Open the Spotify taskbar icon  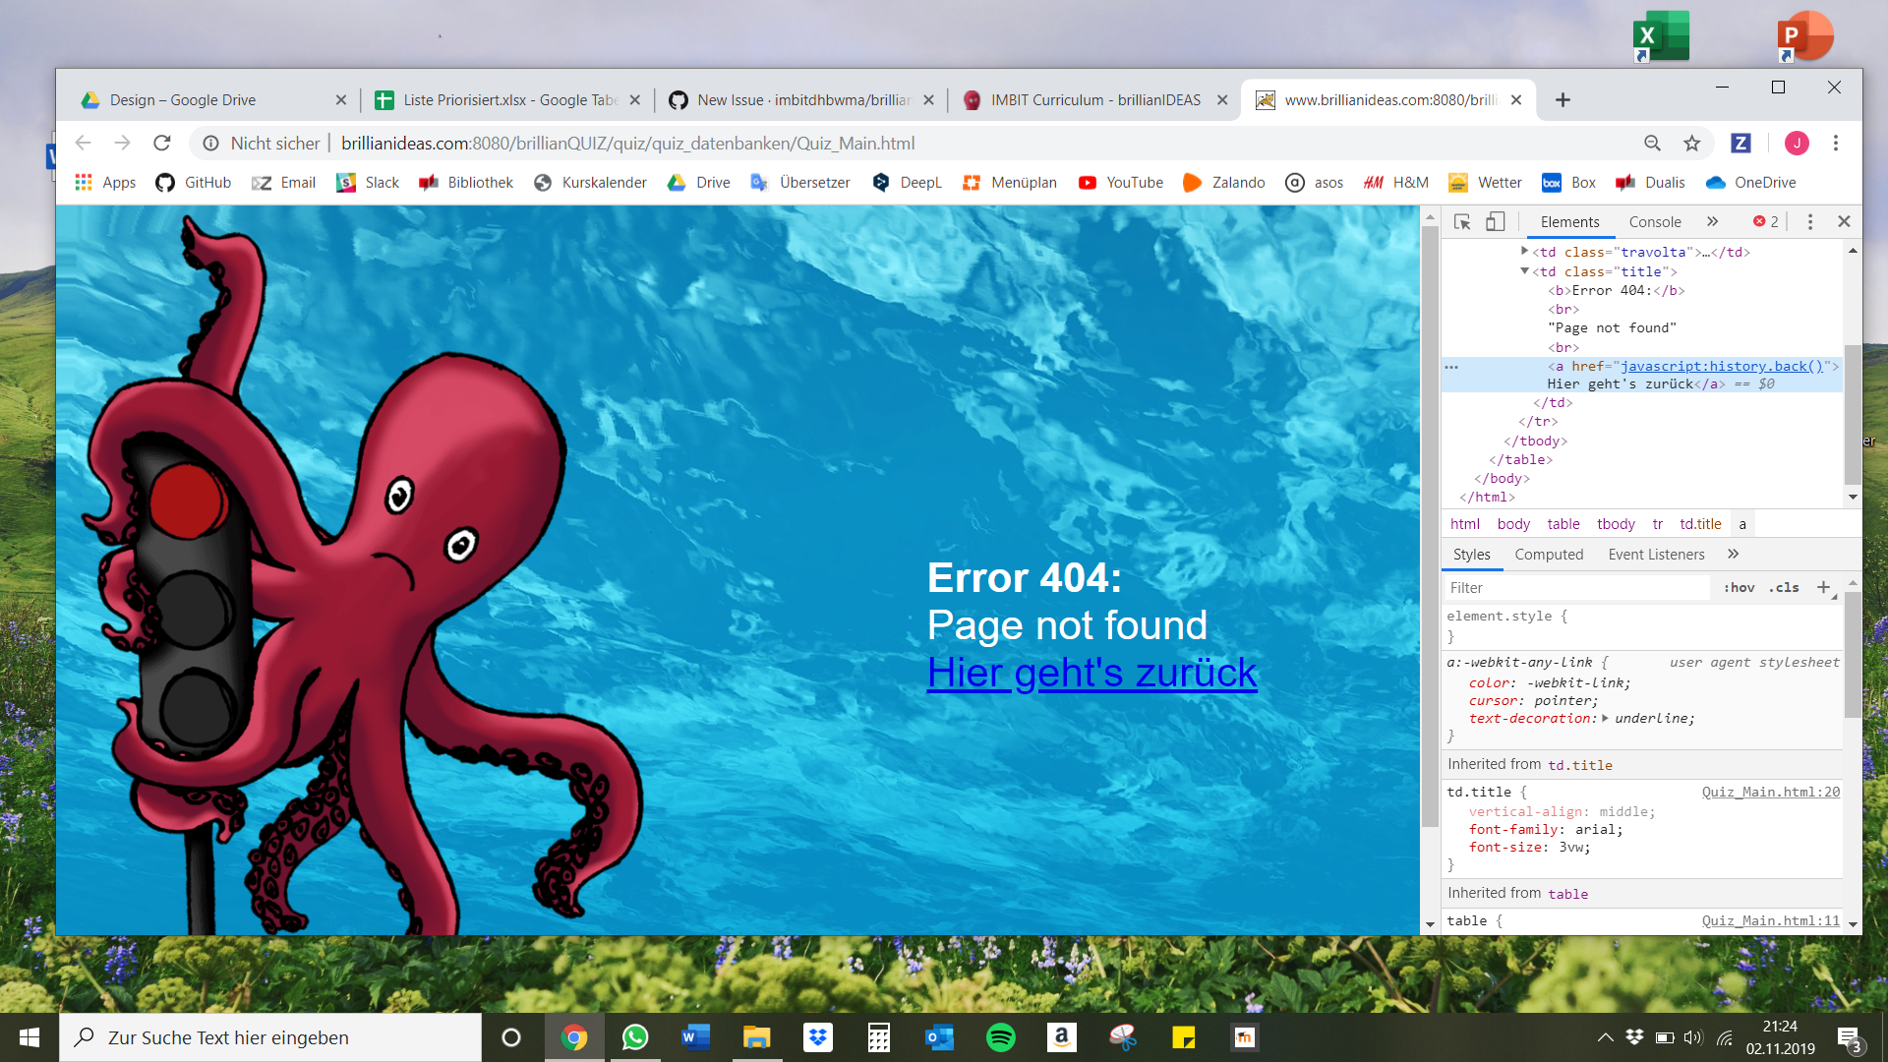(1000, 1037)
